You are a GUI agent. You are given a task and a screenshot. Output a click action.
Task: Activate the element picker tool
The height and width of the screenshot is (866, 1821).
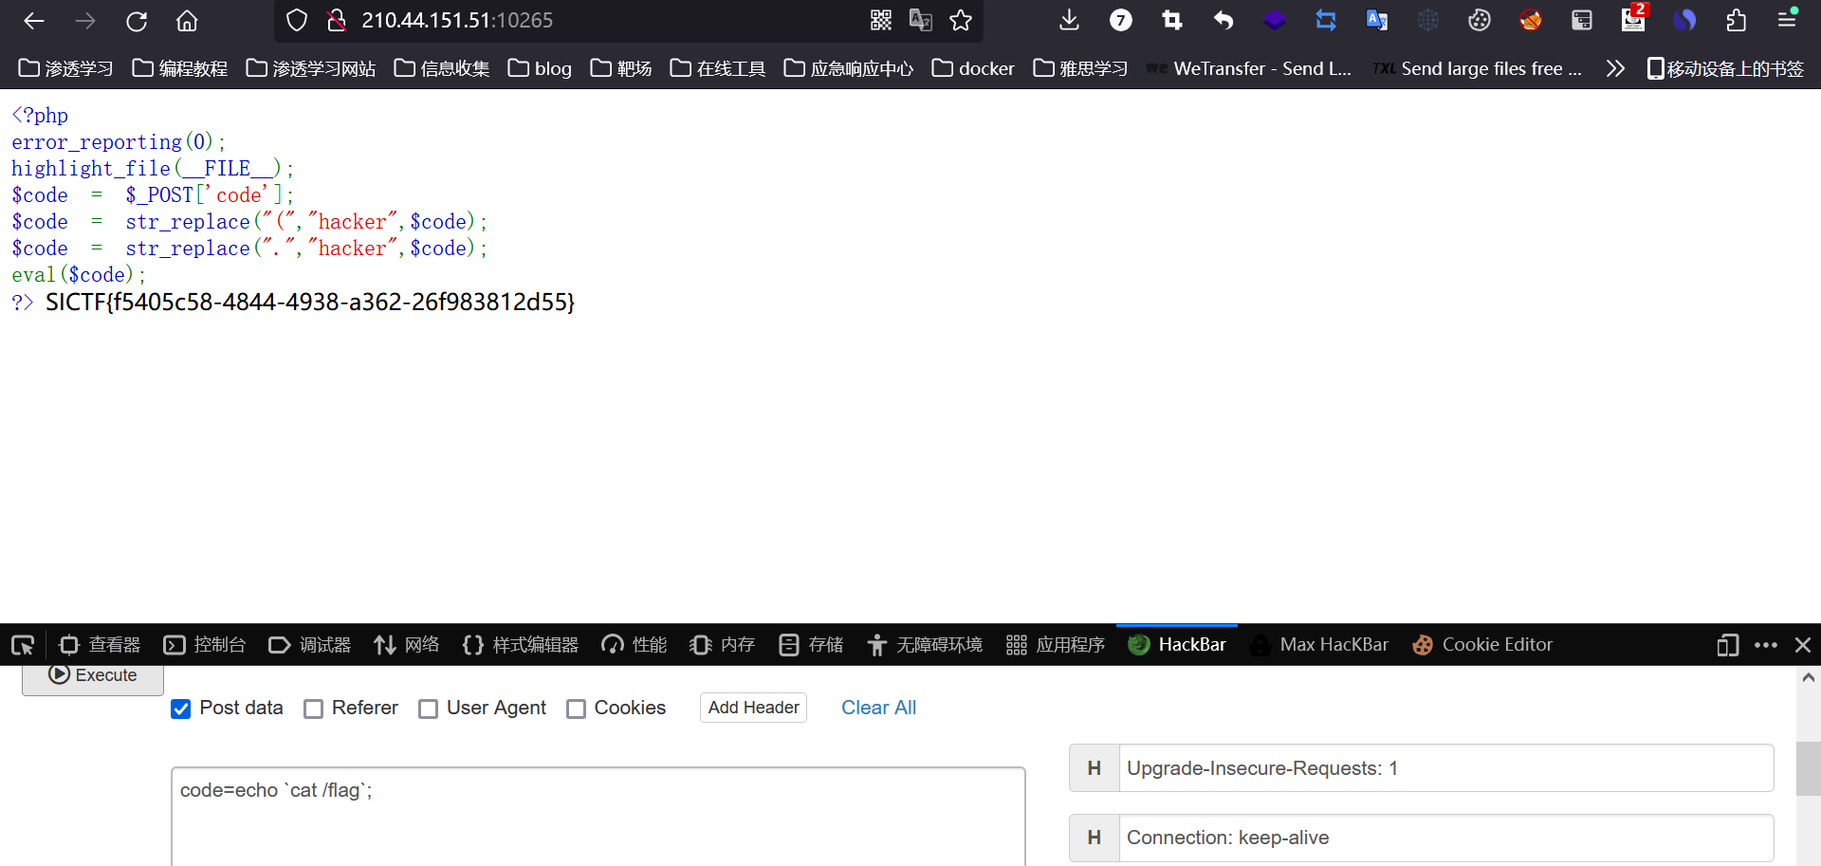tap(23, 645)
